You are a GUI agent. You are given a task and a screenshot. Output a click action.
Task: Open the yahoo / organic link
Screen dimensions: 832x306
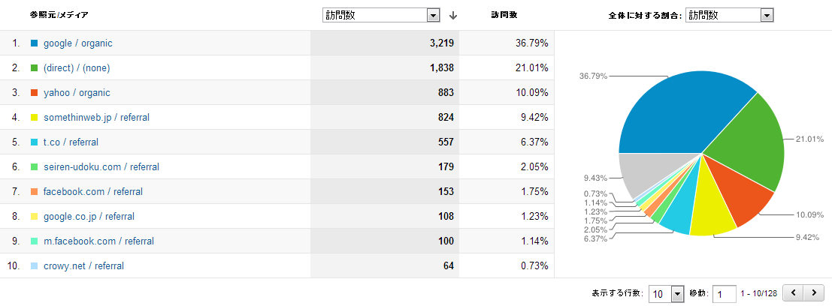[x=77, y=93]
